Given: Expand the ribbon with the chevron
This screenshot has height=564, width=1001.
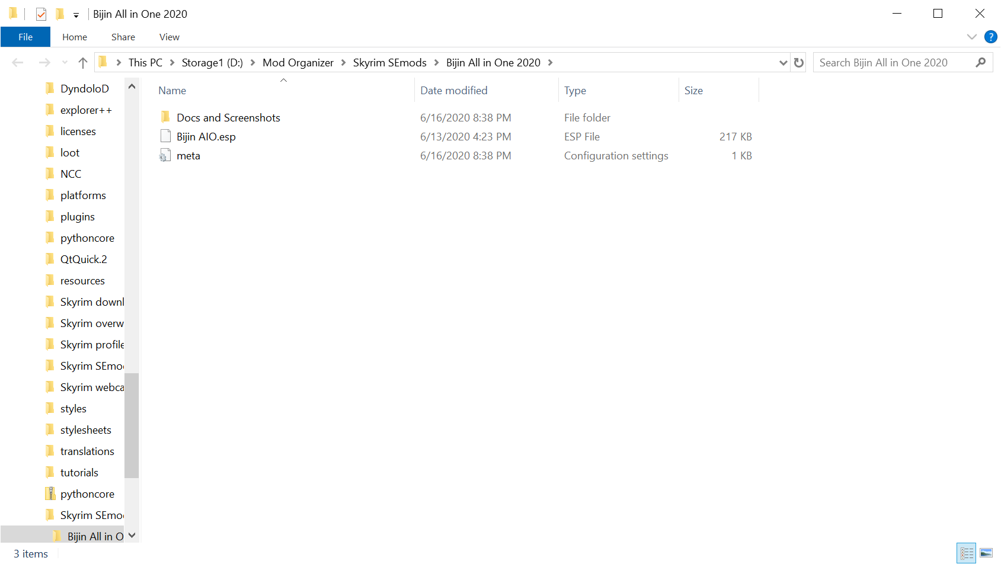Looking at the screenshot, I should (972, 37).
